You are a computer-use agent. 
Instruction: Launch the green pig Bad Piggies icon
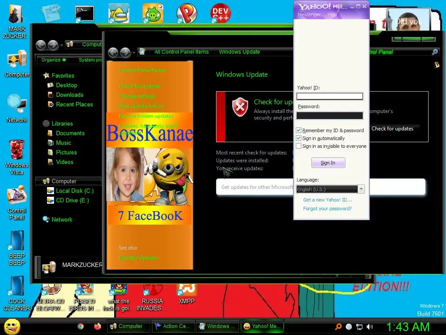point(153,13)
